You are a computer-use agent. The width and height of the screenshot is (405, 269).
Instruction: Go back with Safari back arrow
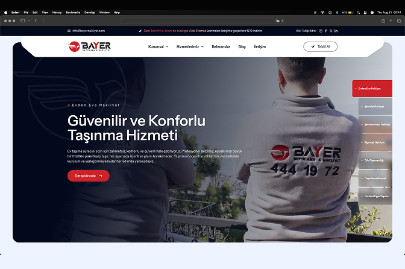pyautogui.click(x=36, y=21)
